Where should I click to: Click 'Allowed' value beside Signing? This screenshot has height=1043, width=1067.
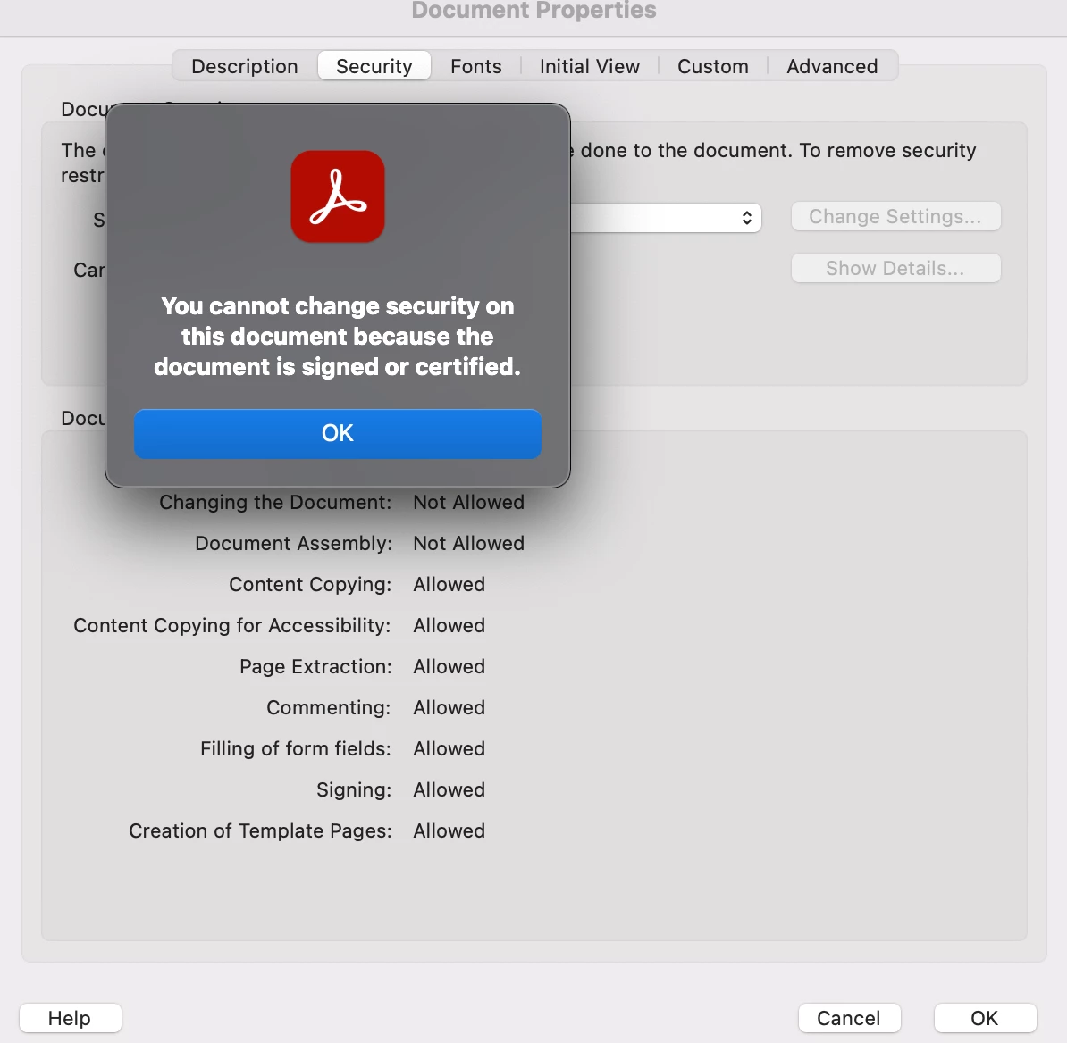pos(449,789)
